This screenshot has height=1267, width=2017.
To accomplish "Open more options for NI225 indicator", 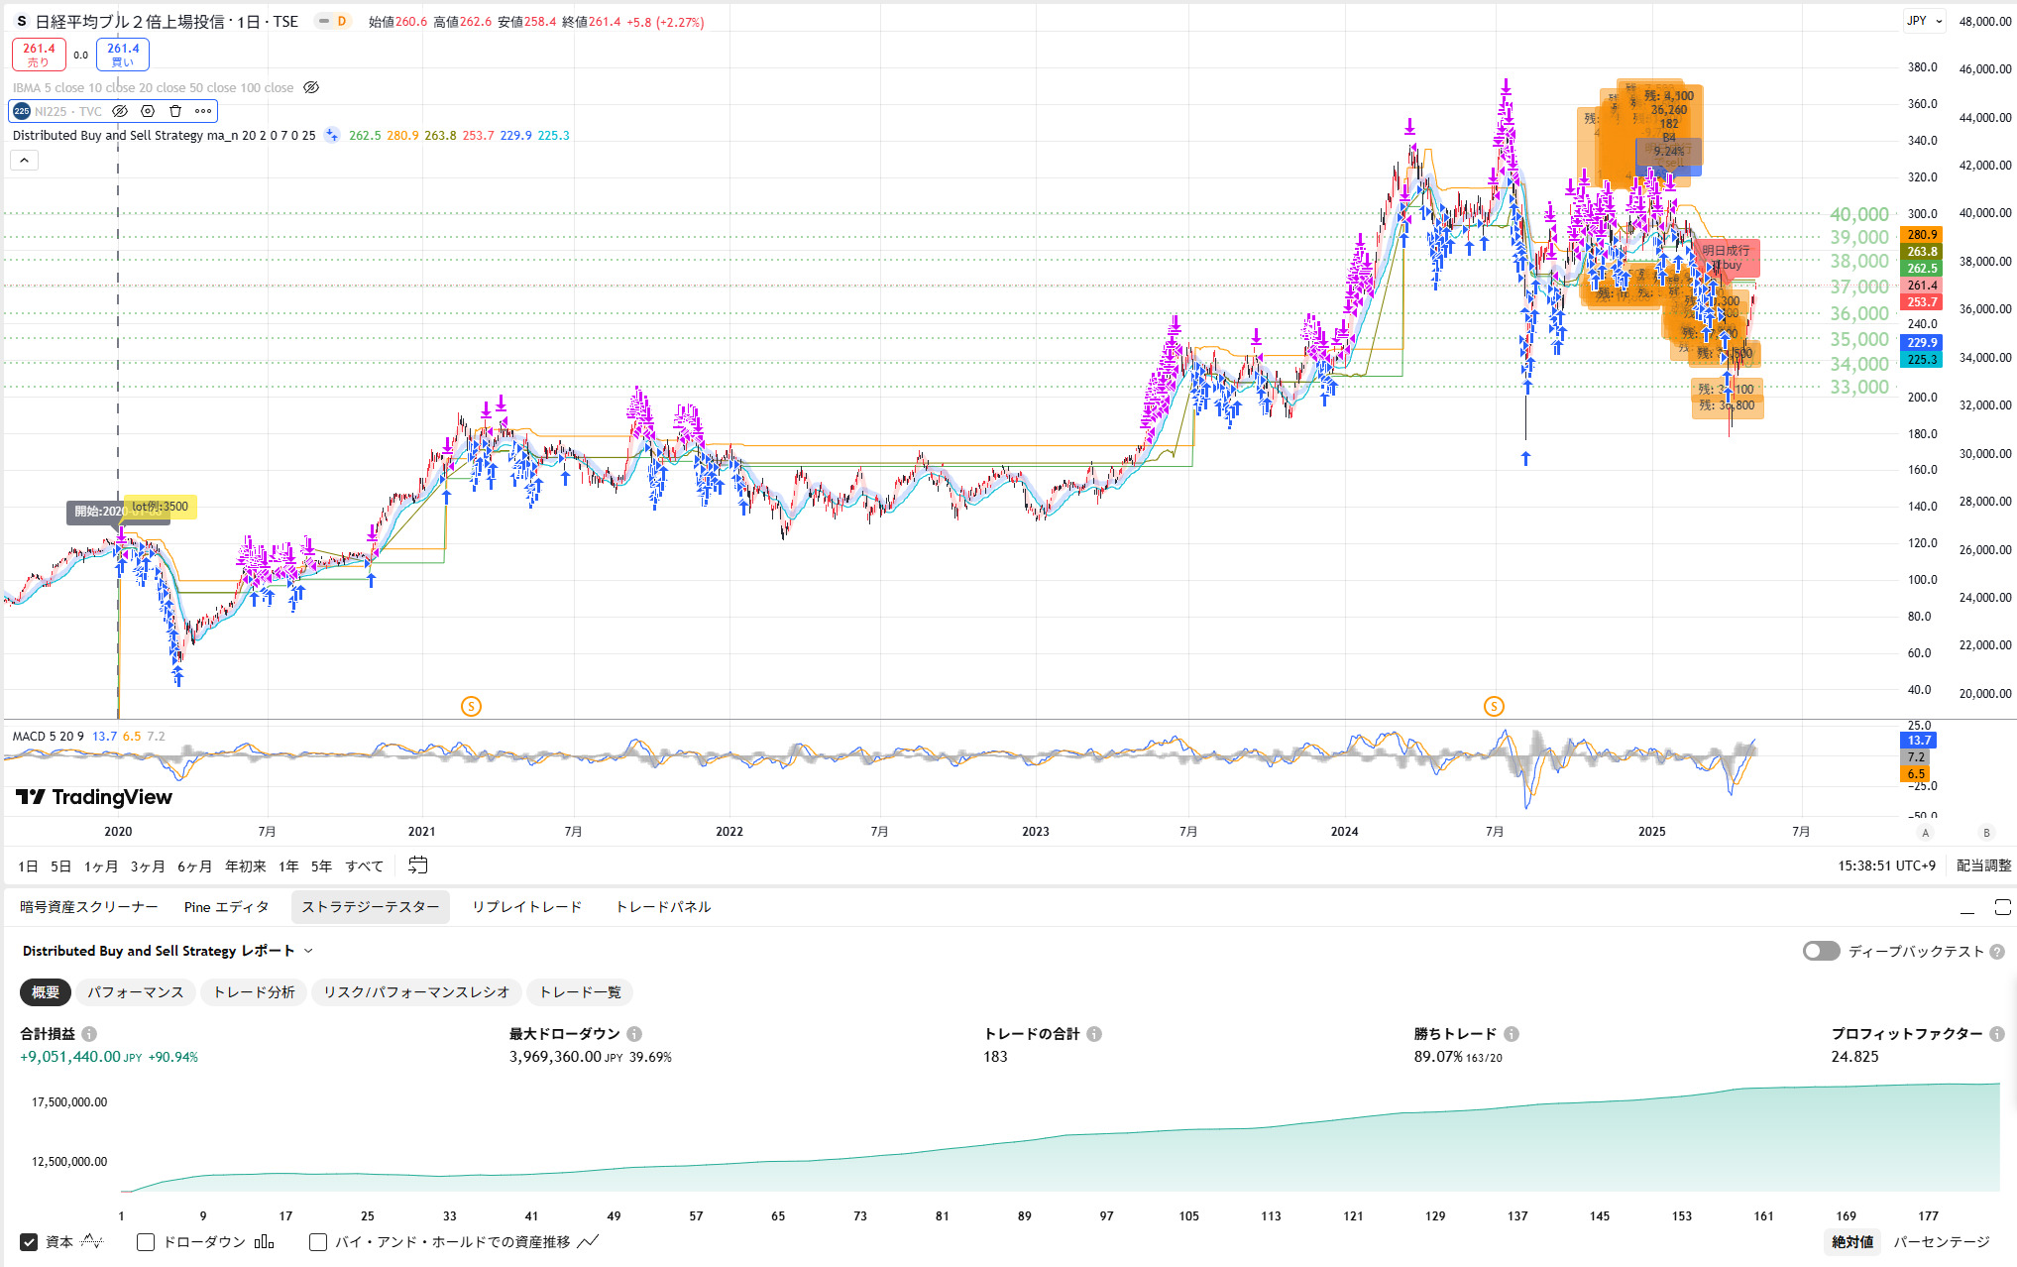I will (x=203, y=111).
